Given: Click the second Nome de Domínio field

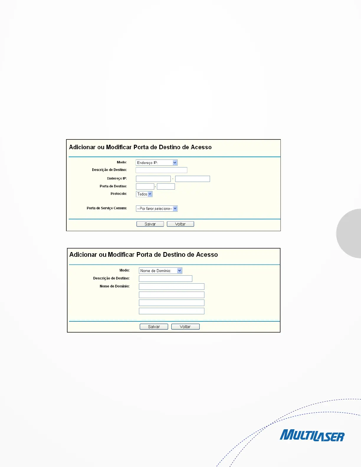Looking at the screenshot, I should (172, 295).
